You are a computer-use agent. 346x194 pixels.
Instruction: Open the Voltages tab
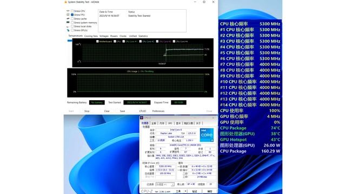(104, 36)
